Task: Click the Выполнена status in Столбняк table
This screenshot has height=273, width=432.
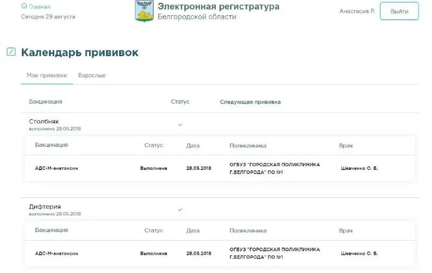Action: pos(154,168)
